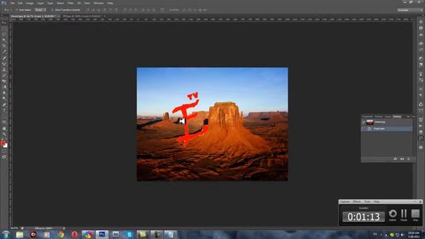Open After Effects from the taskbar
The image size is (425, 239).
[x=116, y=234]
